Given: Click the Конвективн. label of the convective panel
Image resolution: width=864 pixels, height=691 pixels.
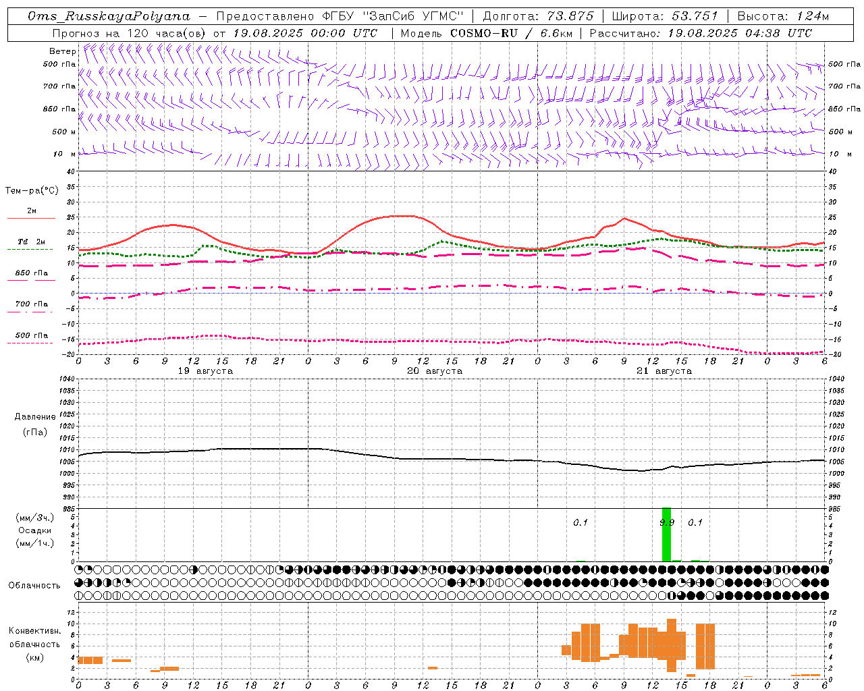Looking at the screenshot, I should pyautogui.click(x=35, y=631).
